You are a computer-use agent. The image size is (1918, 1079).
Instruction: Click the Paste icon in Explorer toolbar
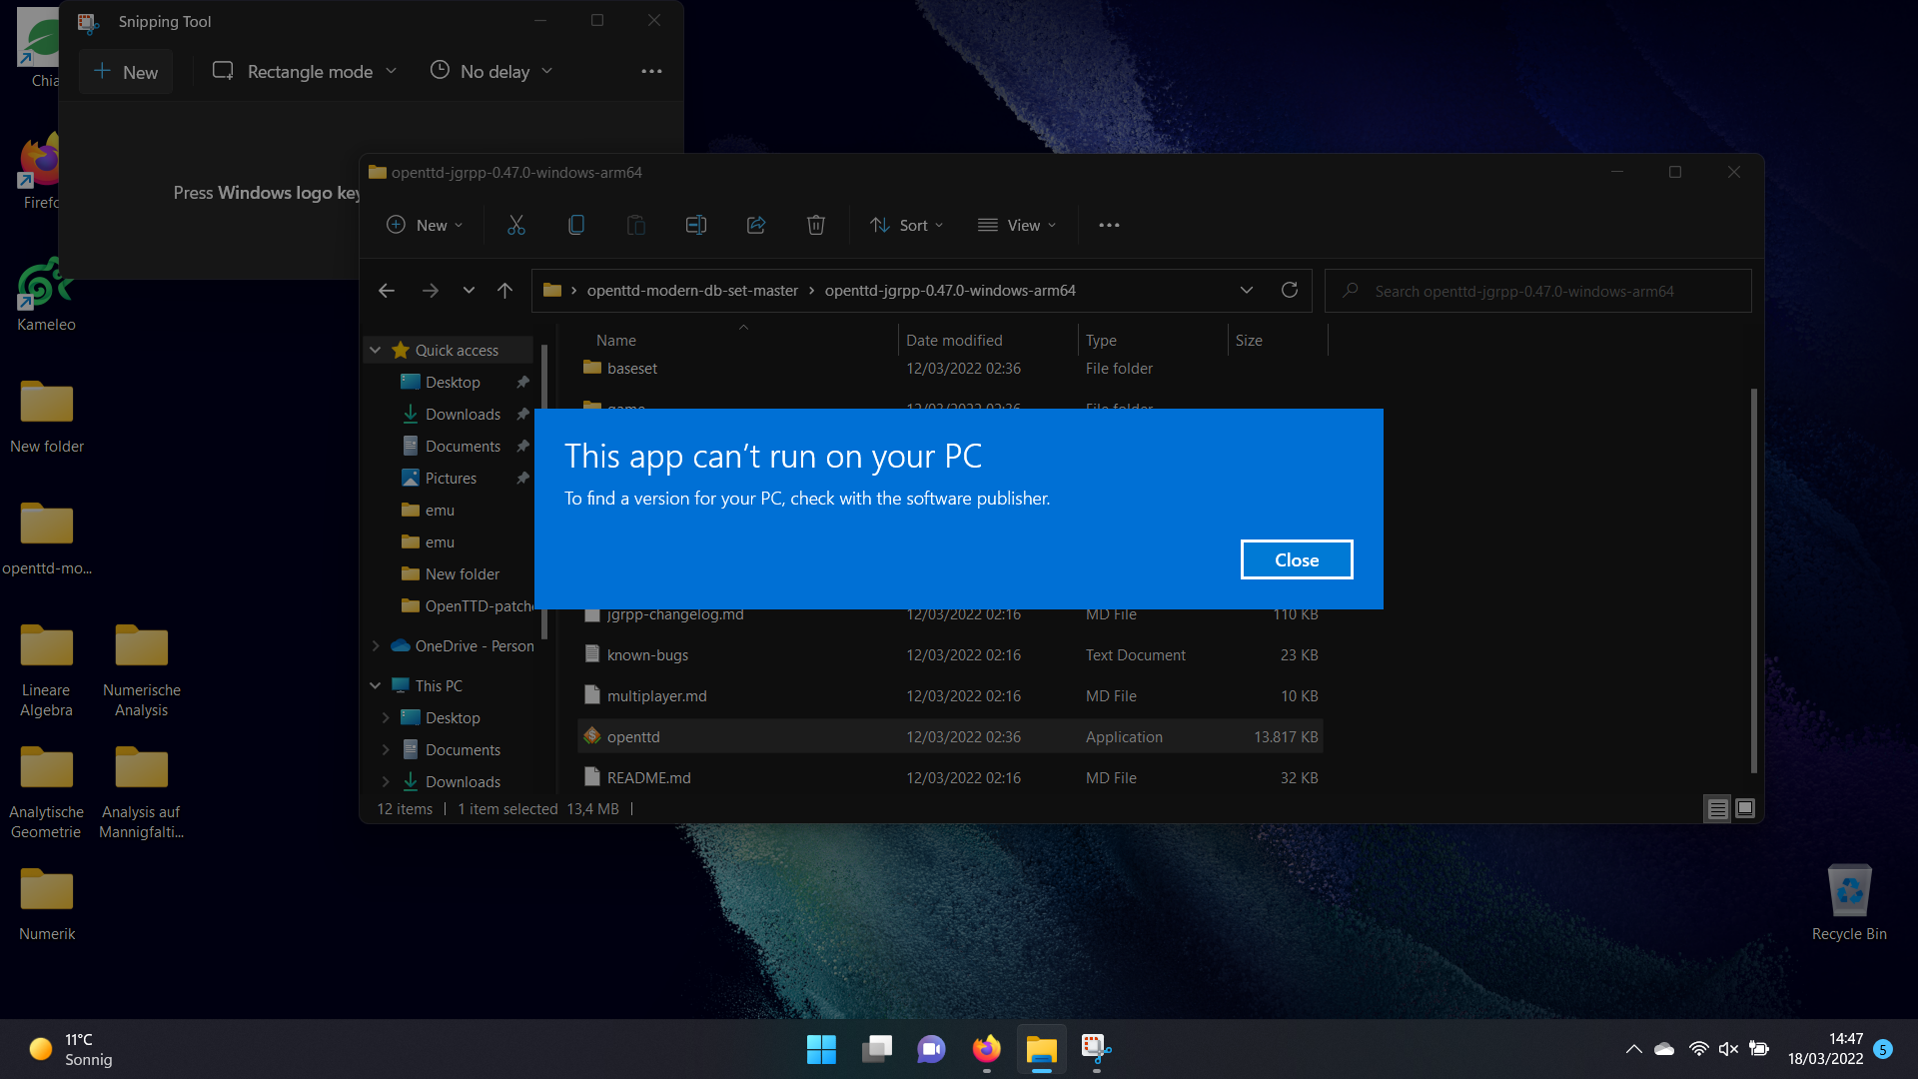point(636,226)
